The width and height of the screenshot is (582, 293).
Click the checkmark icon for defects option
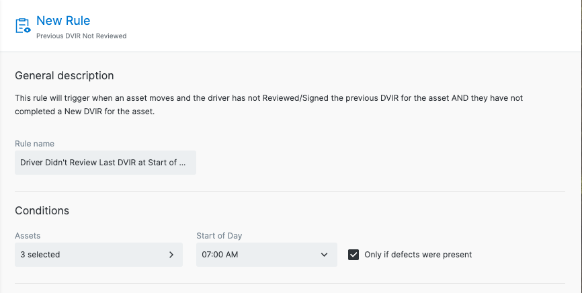pyautogui.click(x=354, y=255)
